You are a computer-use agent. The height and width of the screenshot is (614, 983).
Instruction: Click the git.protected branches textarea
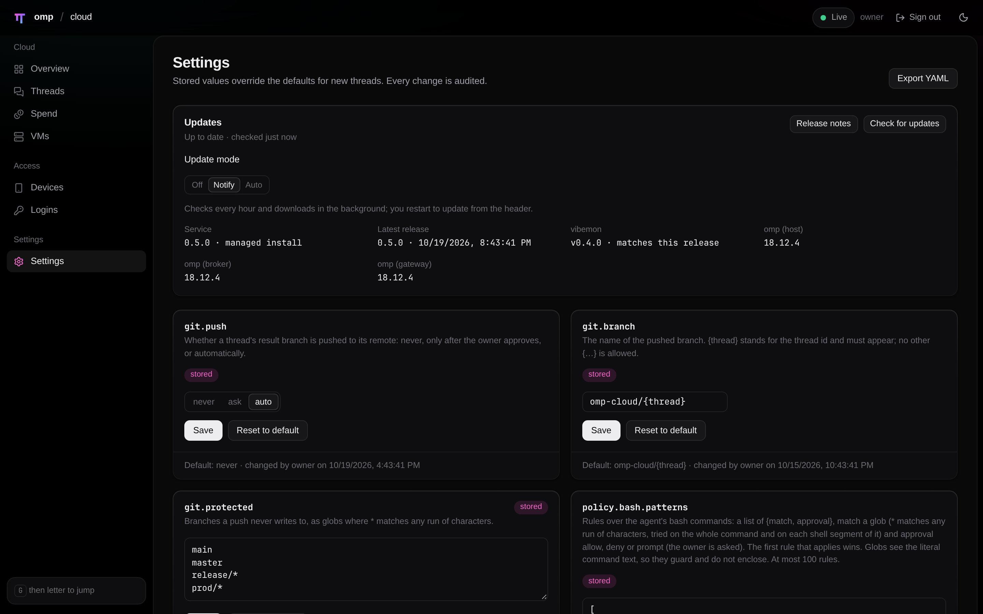point(366,569)
